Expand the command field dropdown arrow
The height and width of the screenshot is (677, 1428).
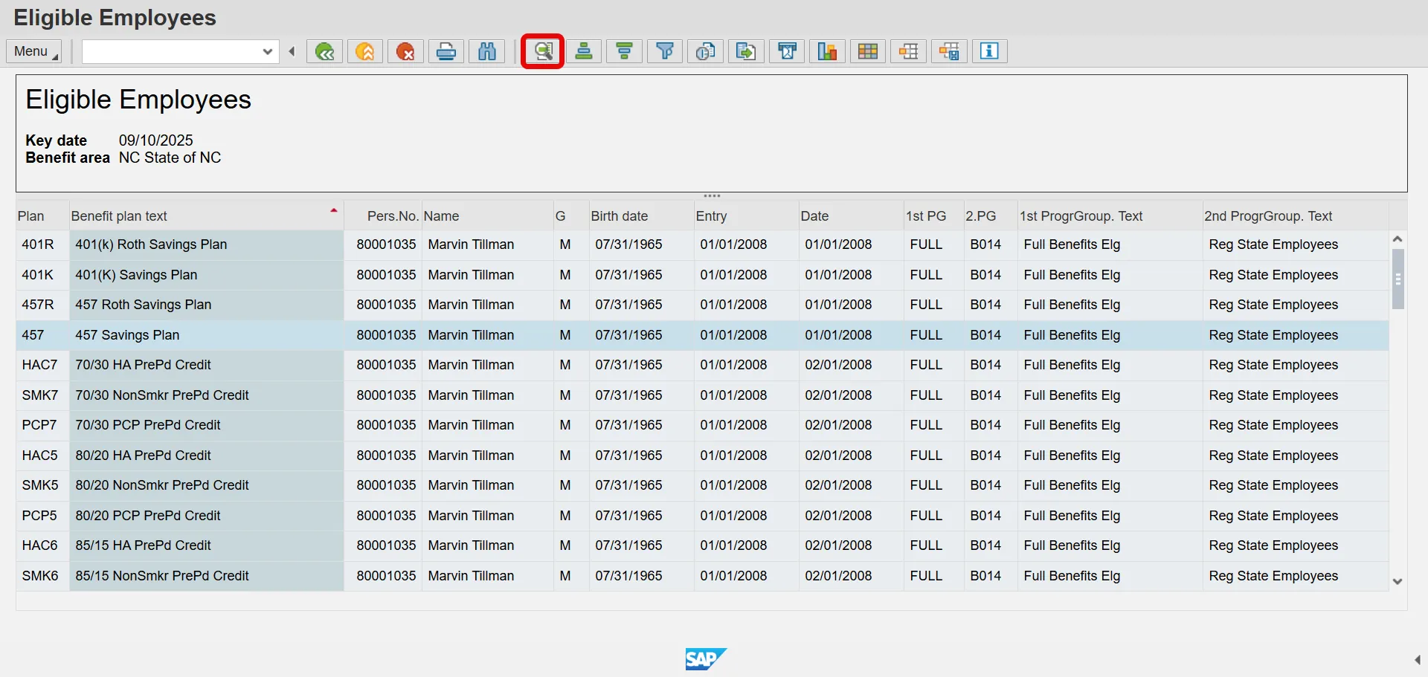tap(268, 51)
